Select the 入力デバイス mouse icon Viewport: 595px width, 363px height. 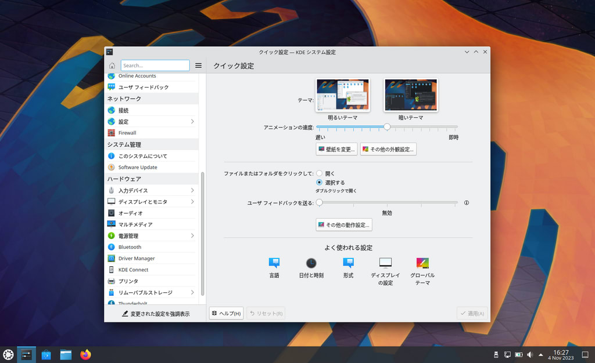(111, 190)
